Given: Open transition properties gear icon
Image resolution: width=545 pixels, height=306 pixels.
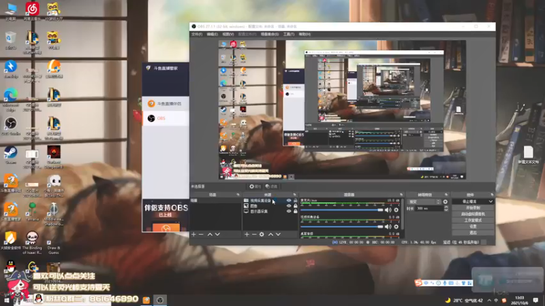Looking at the screenshot, I should coord(446,201).
